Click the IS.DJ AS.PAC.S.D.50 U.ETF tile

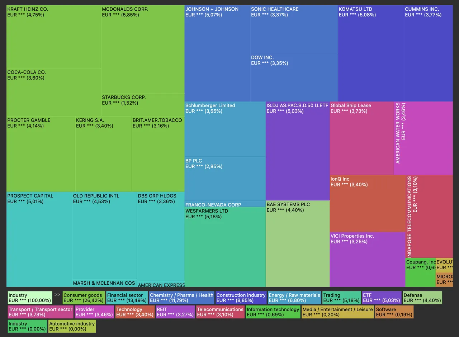[298, 151]
